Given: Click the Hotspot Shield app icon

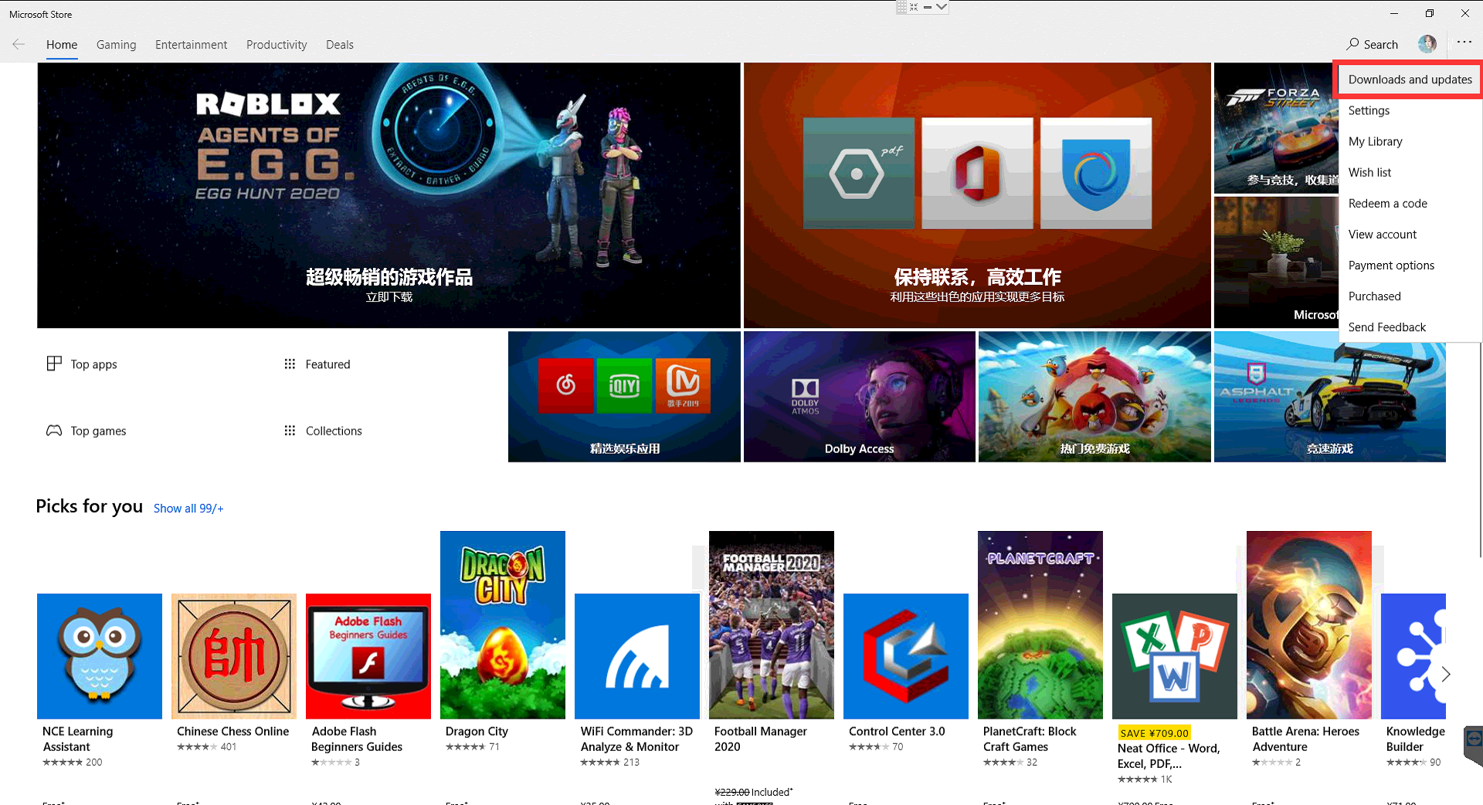Looking at the screenshot, I should coord(1096,173).
